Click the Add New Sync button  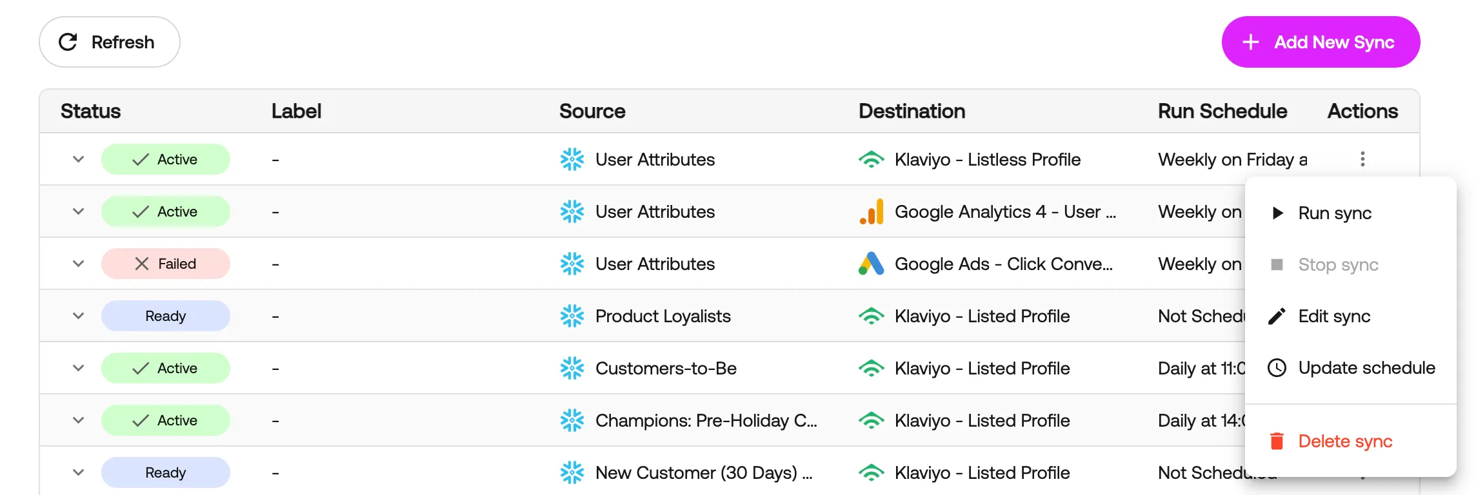pos(1321,42)
